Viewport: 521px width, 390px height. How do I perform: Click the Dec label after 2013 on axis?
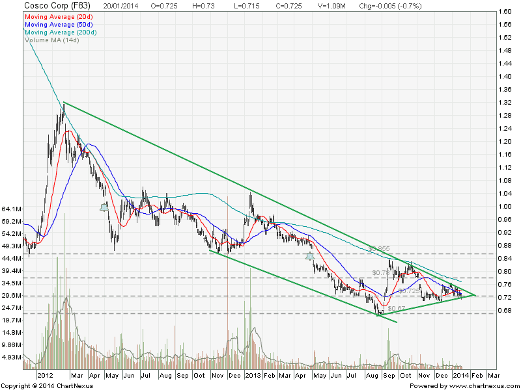pyautogui.click(x=442, y=376)
